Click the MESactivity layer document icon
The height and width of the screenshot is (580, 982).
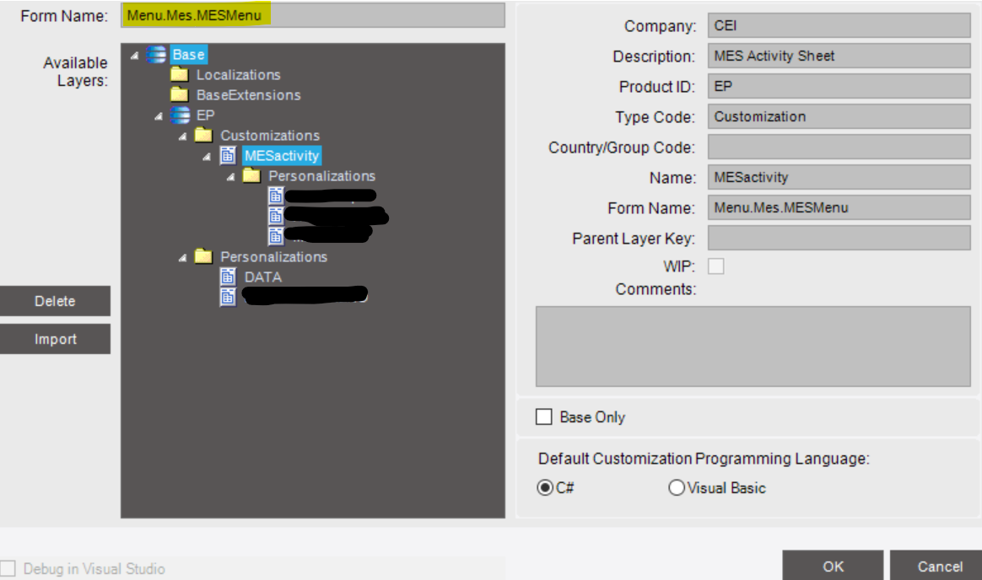coord(228,155)
